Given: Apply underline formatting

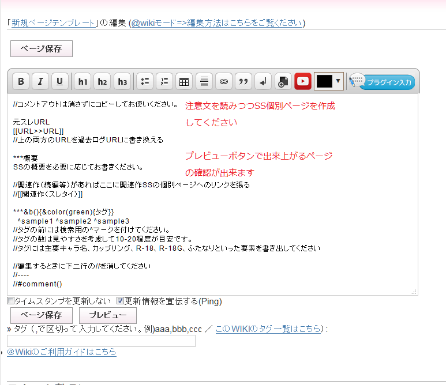Looking at the screenshot, I should tap(60, 81).
